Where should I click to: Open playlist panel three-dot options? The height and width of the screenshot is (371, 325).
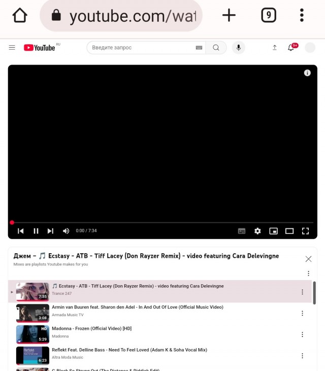coord(308,274)
